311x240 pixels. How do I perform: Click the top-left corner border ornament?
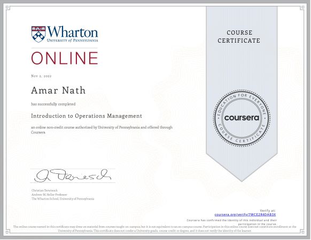7,7
